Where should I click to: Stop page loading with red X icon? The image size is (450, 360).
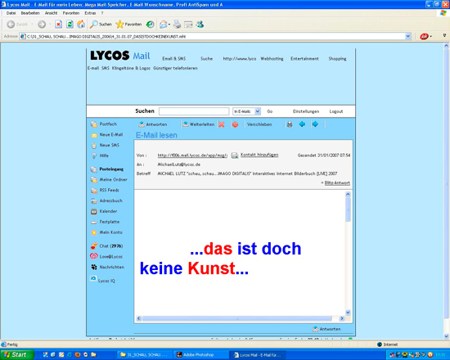click(x=59, y=25)
